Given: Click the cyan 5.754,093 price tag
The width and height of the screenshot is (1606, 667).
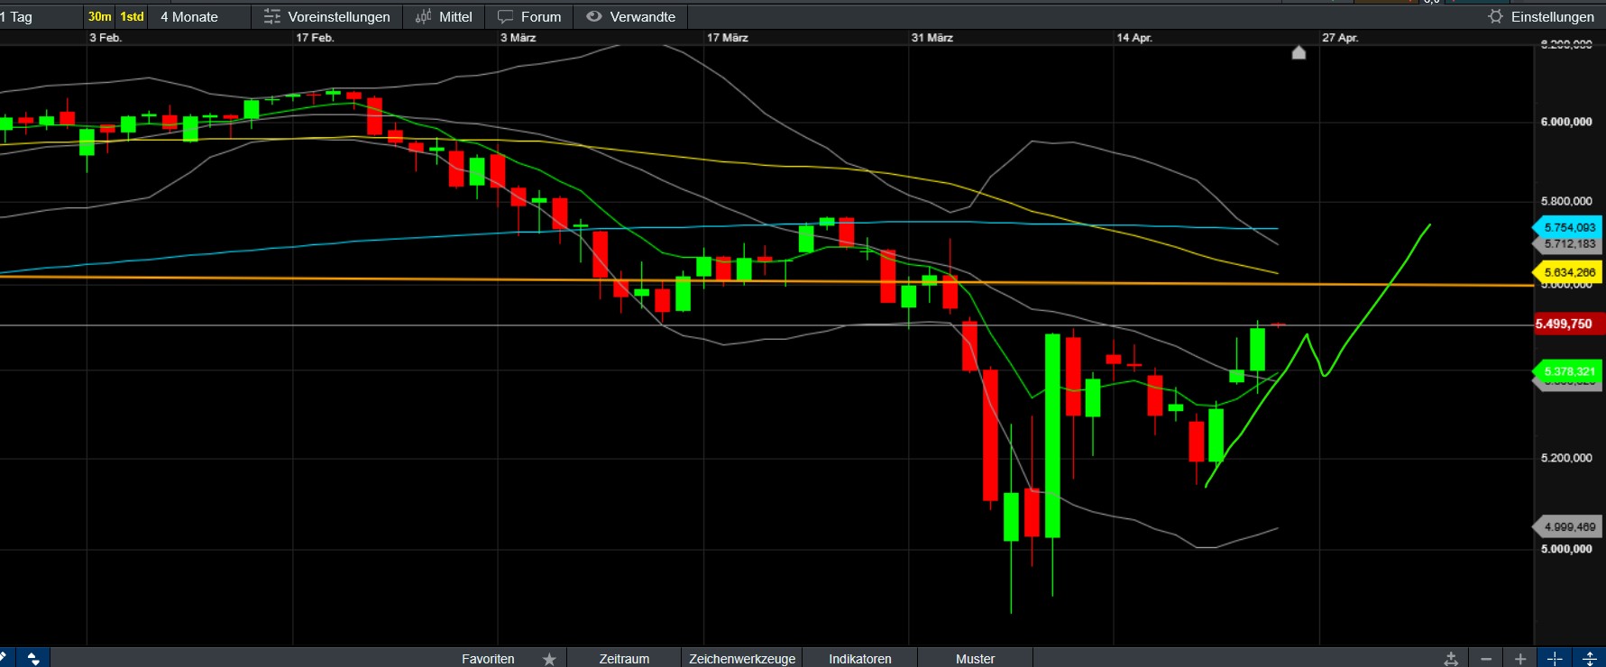Looking at the screenshot, I should [x=1568, y=227].
